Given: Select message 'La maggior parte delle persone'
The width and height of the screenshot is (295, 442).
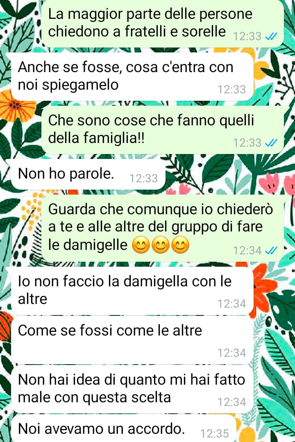Looking at the screenshot, I should pos(163,23).
